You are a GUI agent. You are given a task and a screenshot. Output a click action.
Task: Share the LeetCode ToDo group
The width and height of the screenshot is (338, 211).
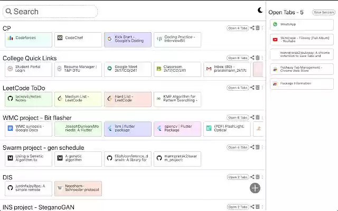tap(252, 88)
